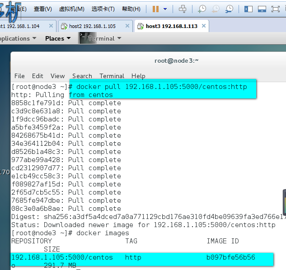Viewport: 286px width, 270px height.
Task: Click the 7685fe947dbe Pull complete line
Action: coord(66,200)
